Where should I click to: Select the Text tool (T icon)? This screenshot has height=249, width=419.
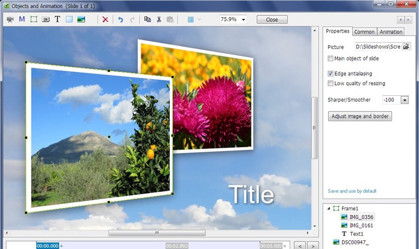click(x=57, y=20)
